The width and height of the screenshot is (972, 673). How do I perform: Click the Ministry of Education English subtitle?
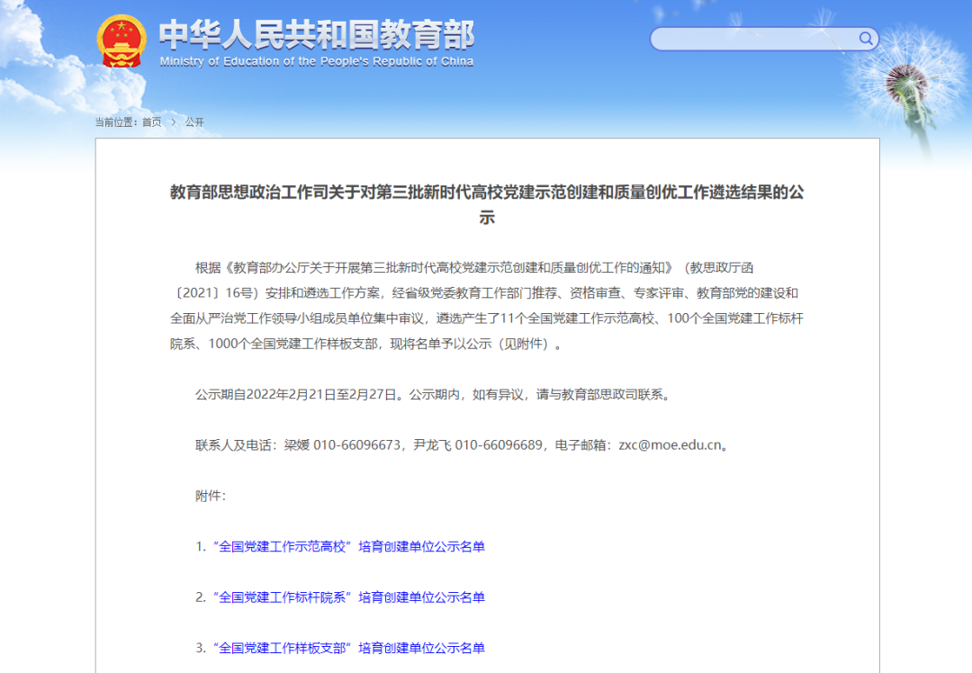(x=317, y=61)
